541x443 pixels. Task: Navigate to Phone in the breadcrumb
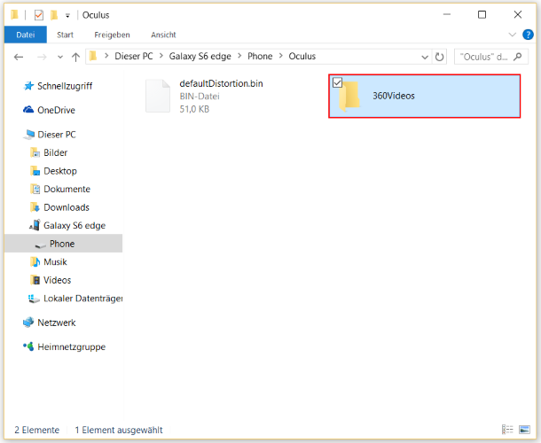click(x=260, y=56)
